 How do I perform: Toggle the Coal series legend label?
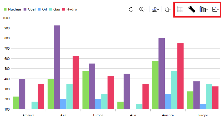click(x=32, y=9)
